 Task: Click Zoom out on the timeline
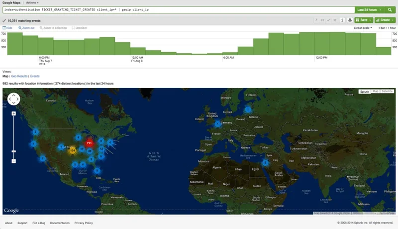[26, 28]
